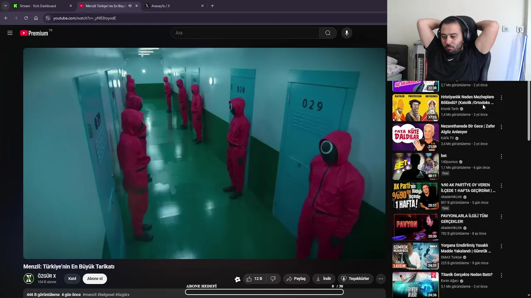Open 140journos channel name
The height and width of the screenshot is (298, 531).
point(449,162)
